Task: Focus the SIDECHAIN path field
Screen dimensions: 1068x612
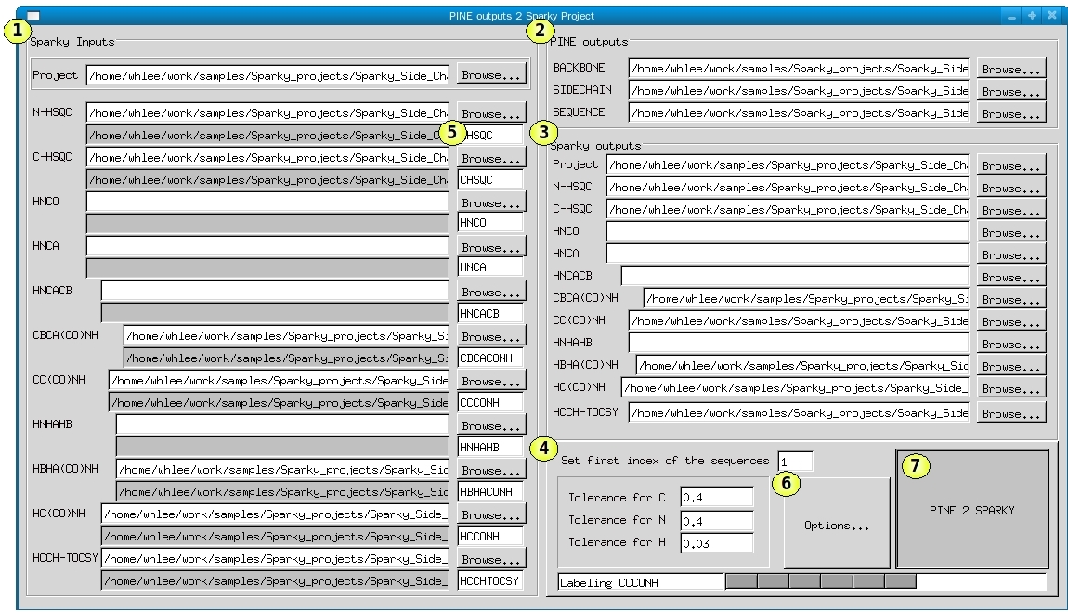Action: (x=799, y=90)
